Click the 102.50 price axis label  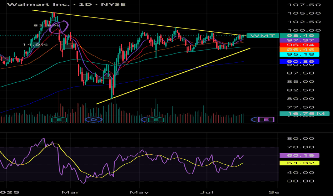[x=304, y=22]
